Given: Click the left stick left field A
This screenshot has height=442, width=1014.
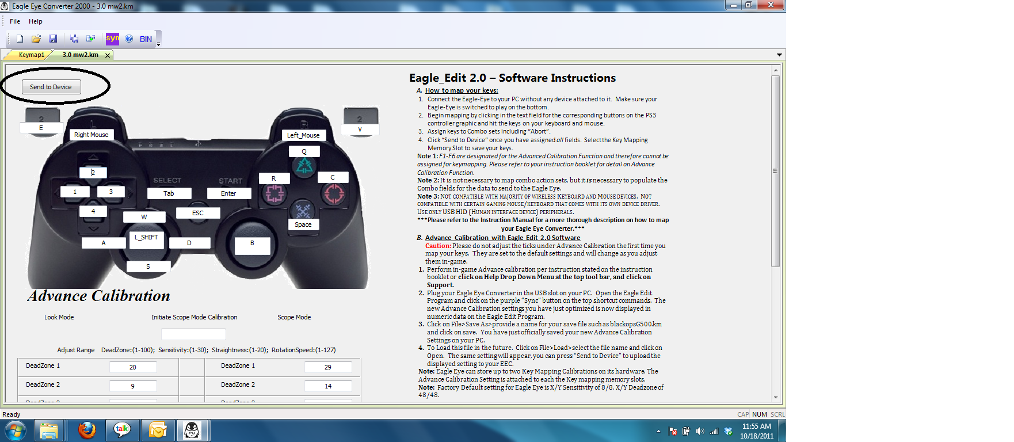Looking at the screenshot, I should (x=104, y=243).
